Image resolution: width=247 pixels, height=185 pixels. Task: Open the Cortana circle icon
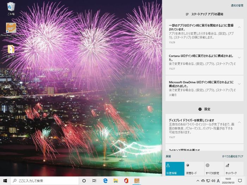tap(84, 181)
